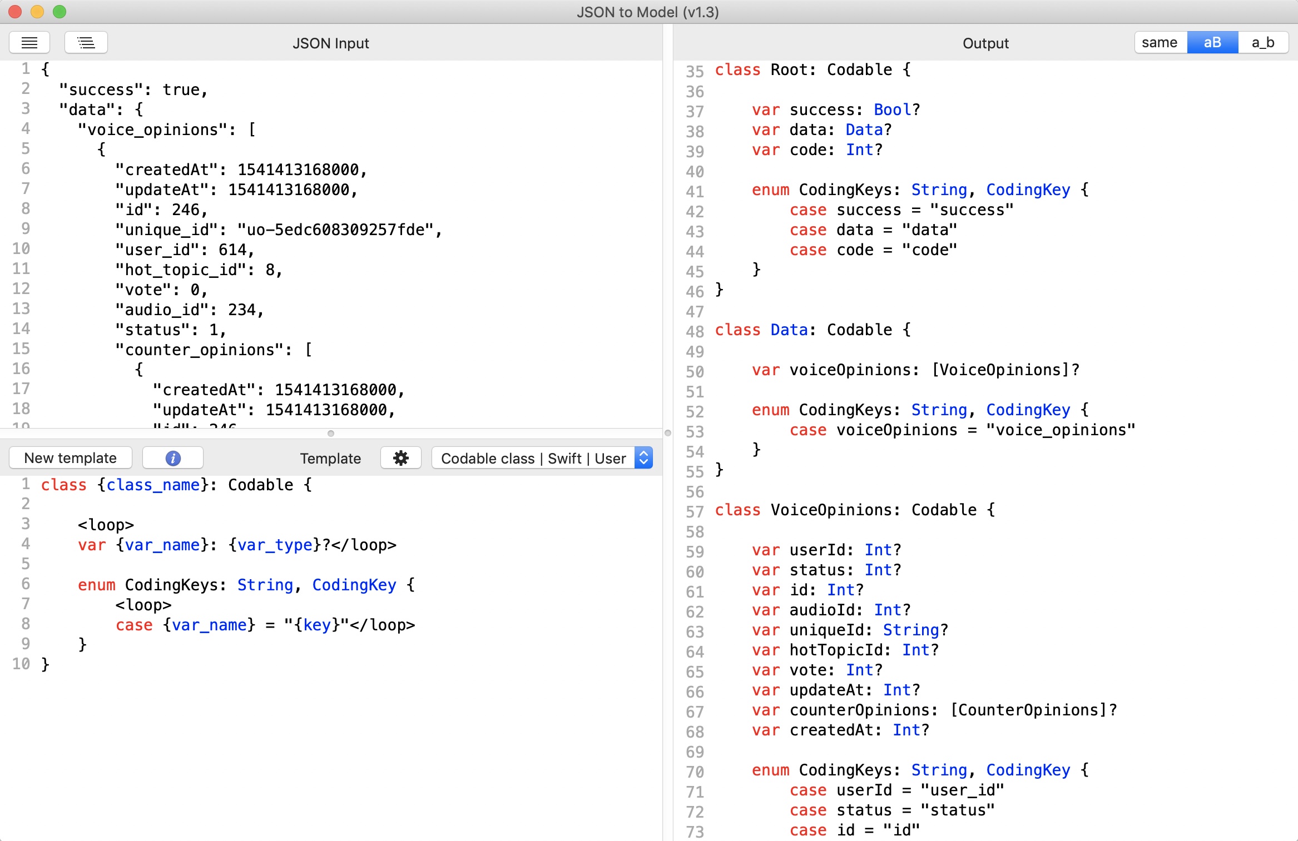Click the horizontal divider handle below JSON input
Screen dimensions: 1298x841
331,434
